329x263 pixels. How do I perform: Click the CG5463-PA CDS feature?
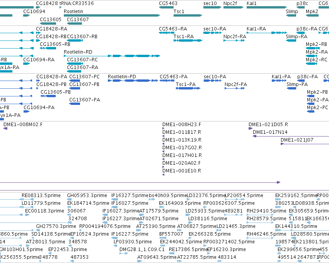167,81
